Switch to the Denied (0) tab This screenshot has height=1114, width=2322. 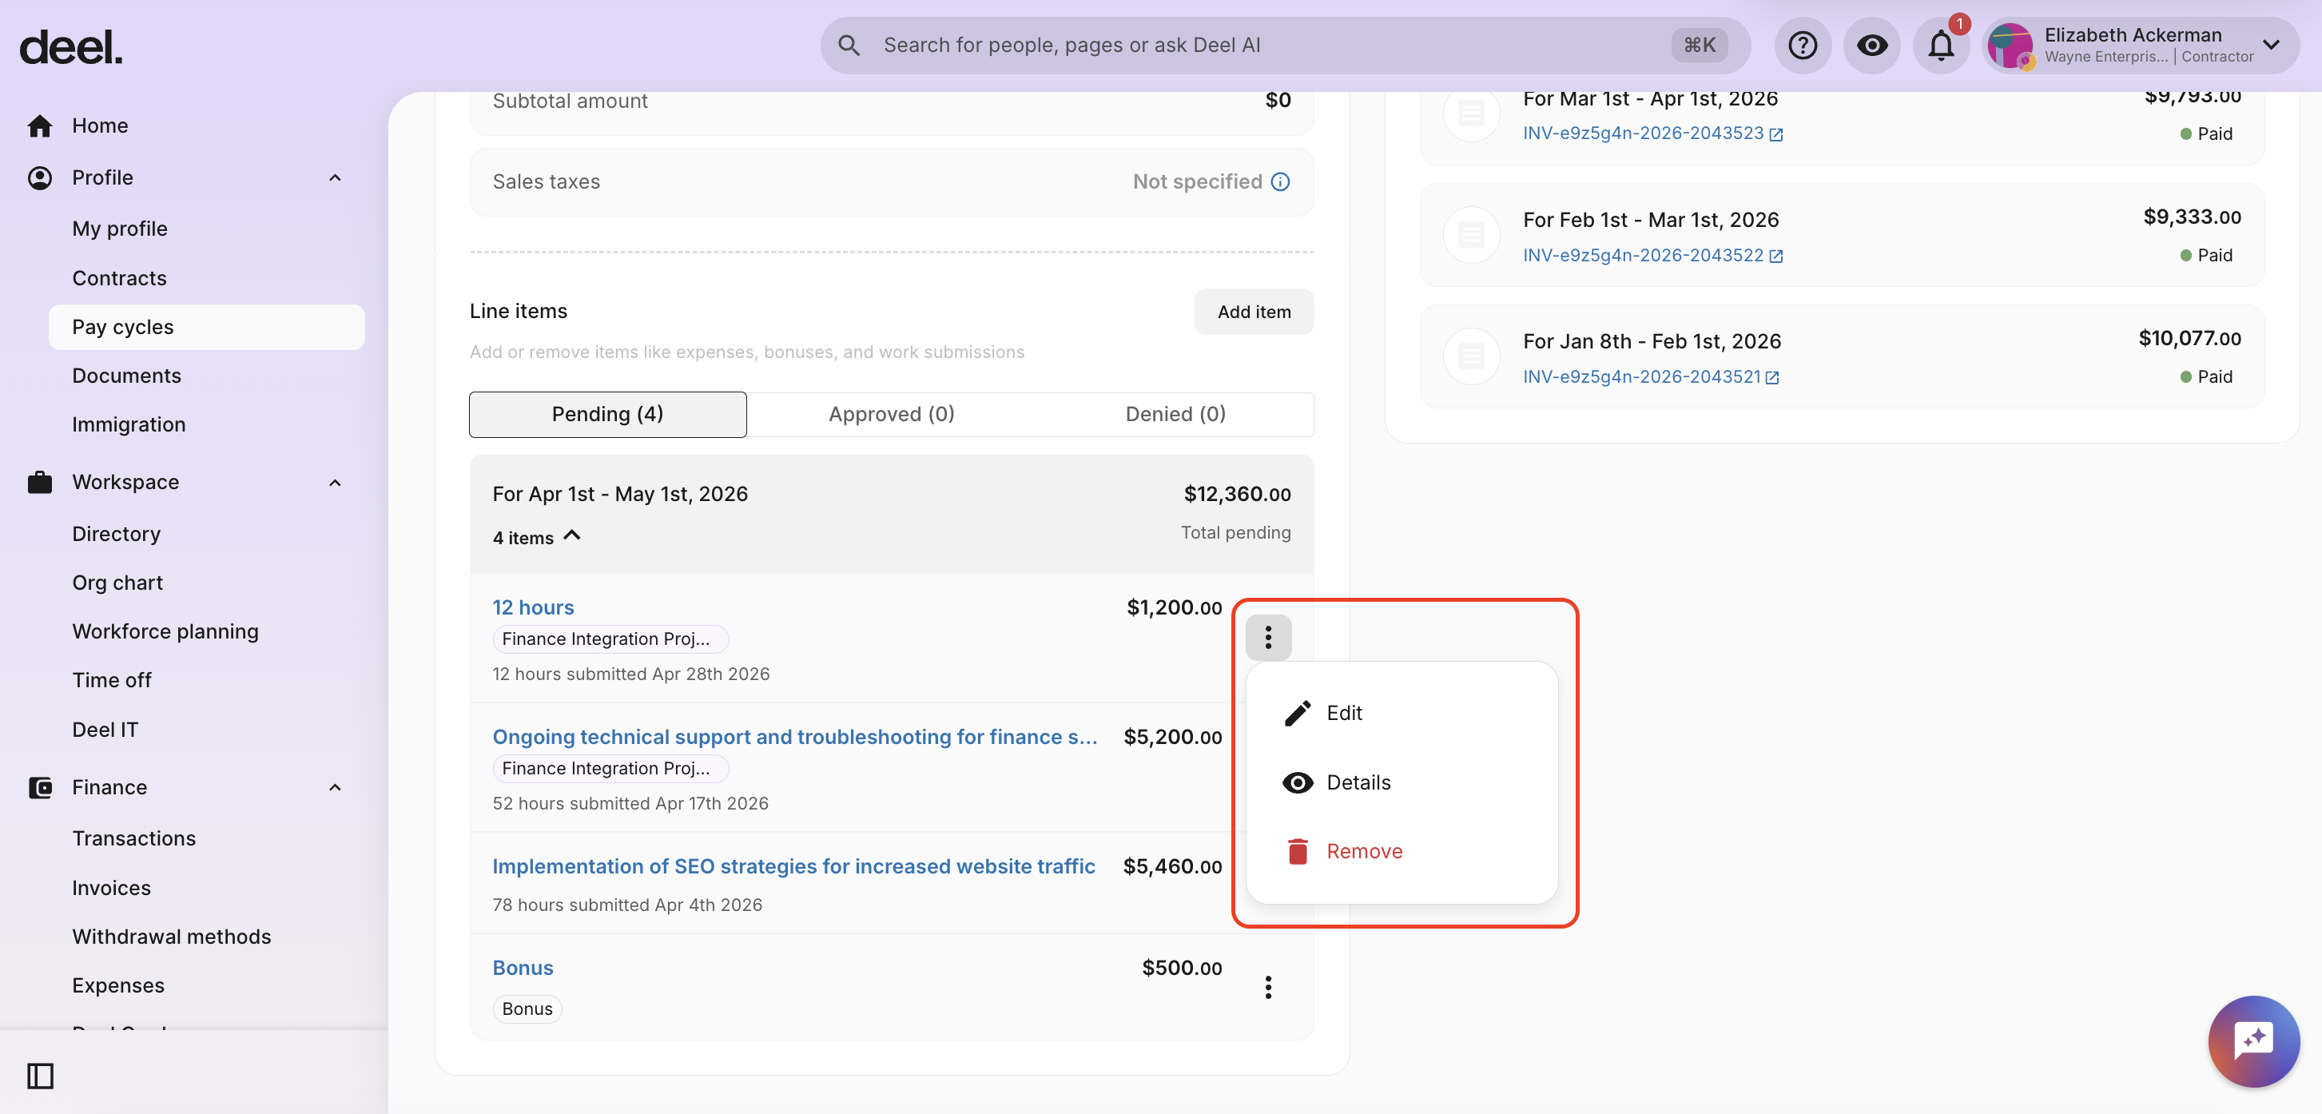point(1175,414)
